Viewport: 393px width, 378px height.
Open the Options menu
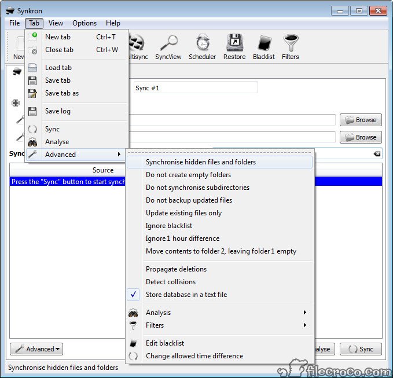(x=85, y=23)
